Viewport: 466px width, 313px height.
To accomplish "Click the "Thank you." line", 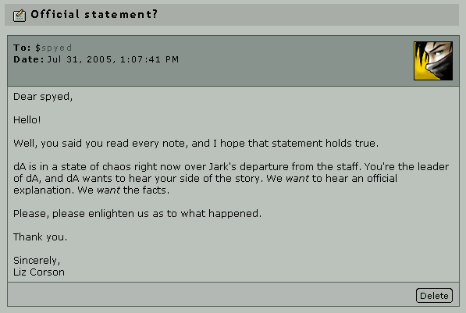I will tap(40, 237).
